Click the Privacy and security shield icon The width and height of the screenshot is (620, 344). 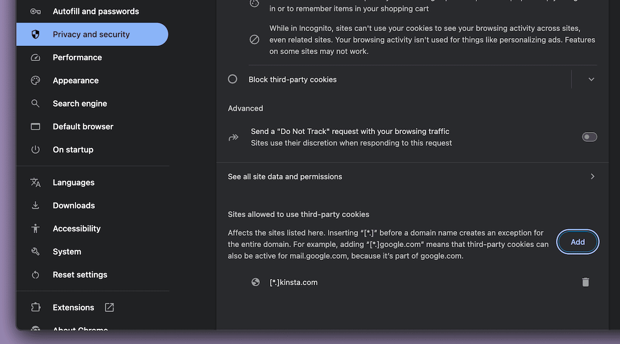click(35, 34)
